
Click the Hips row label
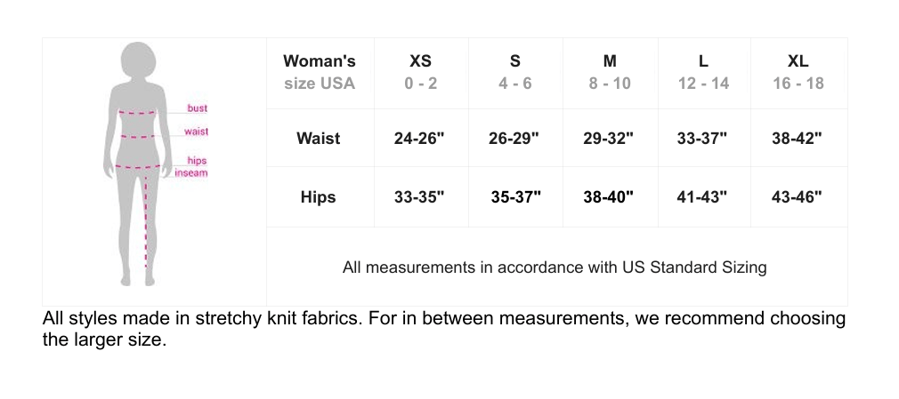[318, 196]
